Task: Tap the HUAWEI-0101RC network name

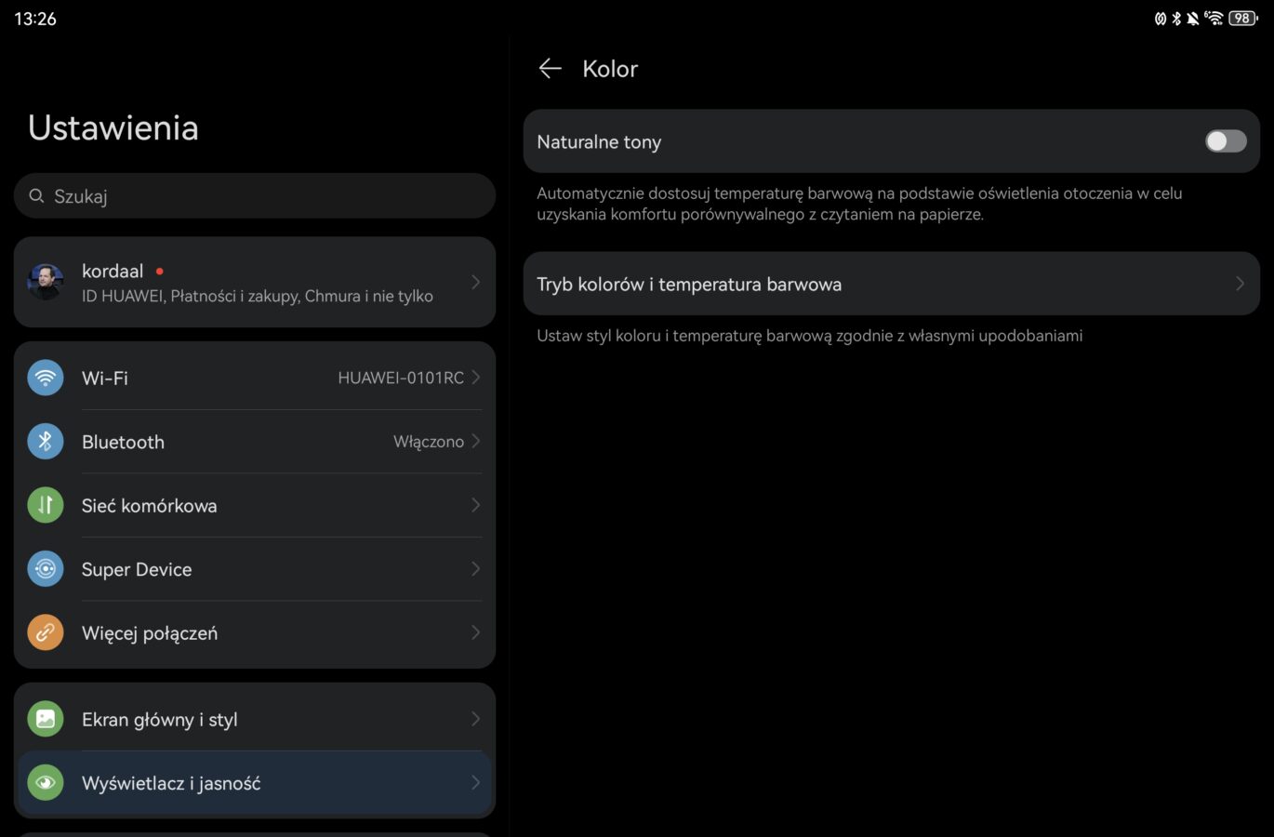Action: (x=401, y=378)
